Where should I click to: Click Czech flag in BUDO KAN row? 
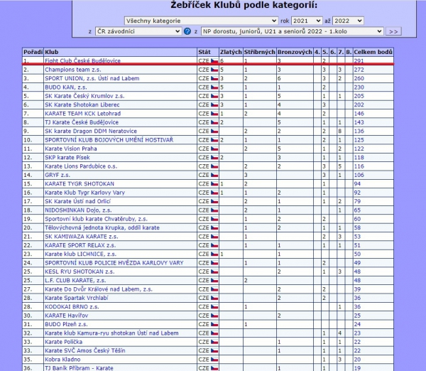tap(214, 87)
